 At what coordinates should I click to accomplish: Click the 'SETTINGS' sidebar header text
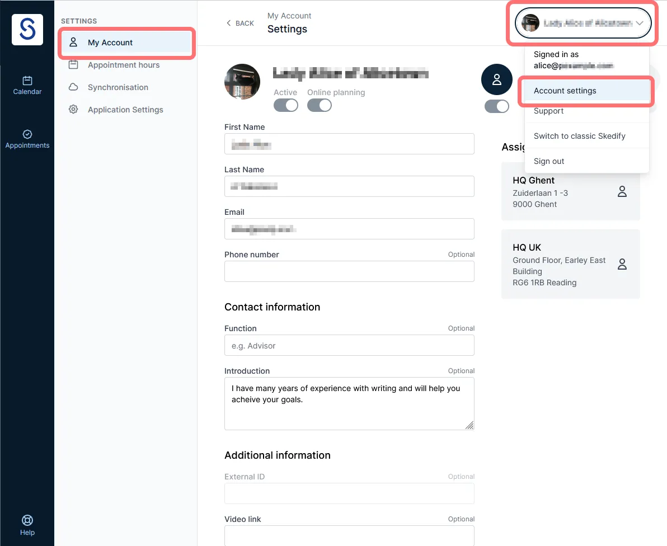(79, 21)
